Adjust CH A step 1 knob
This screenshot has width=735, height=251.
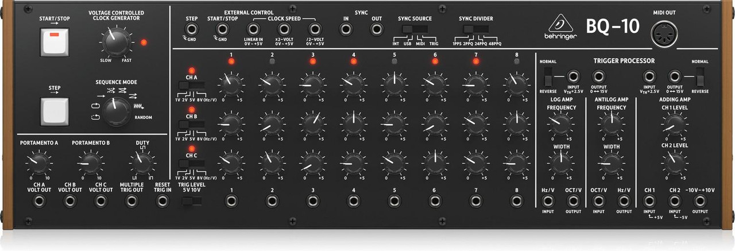pyautogui.click(x=231, y=84)
